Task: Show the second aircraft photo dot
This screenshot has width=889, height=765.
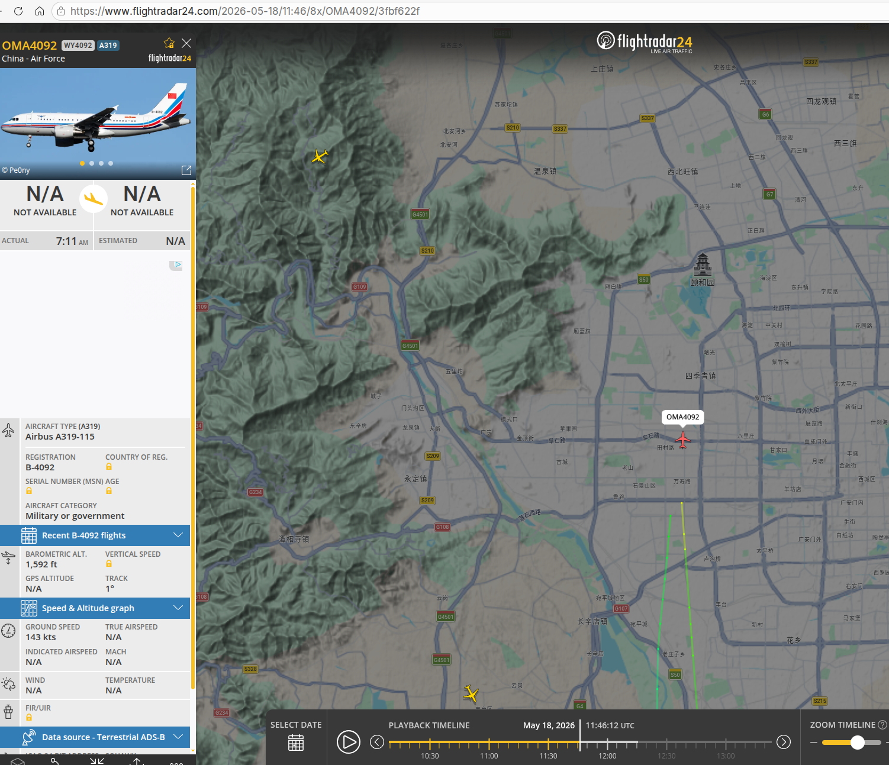Action: pyautogui.click(x=92, y=163)
